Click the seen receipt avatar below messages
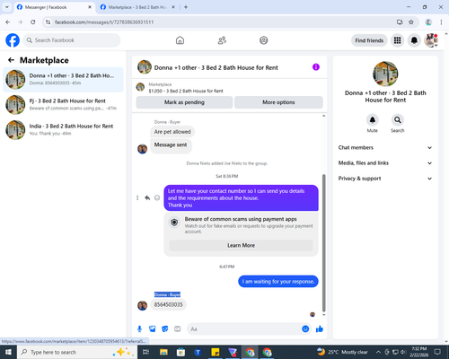The width and height of the screenshot is (449, 359). click(313, 314)
